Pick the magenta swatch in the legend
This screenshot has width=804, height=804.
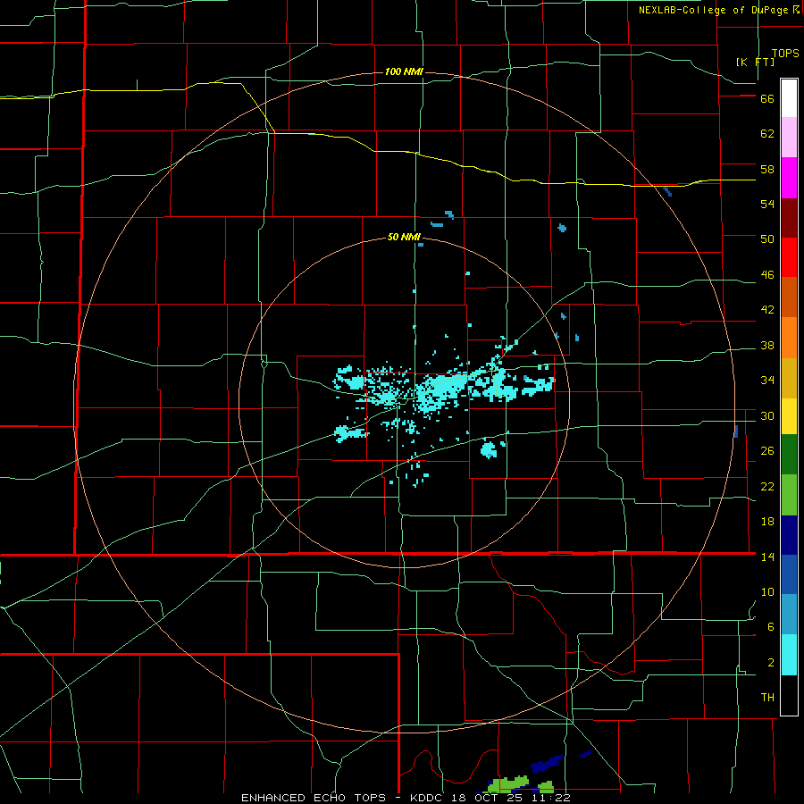789,178
